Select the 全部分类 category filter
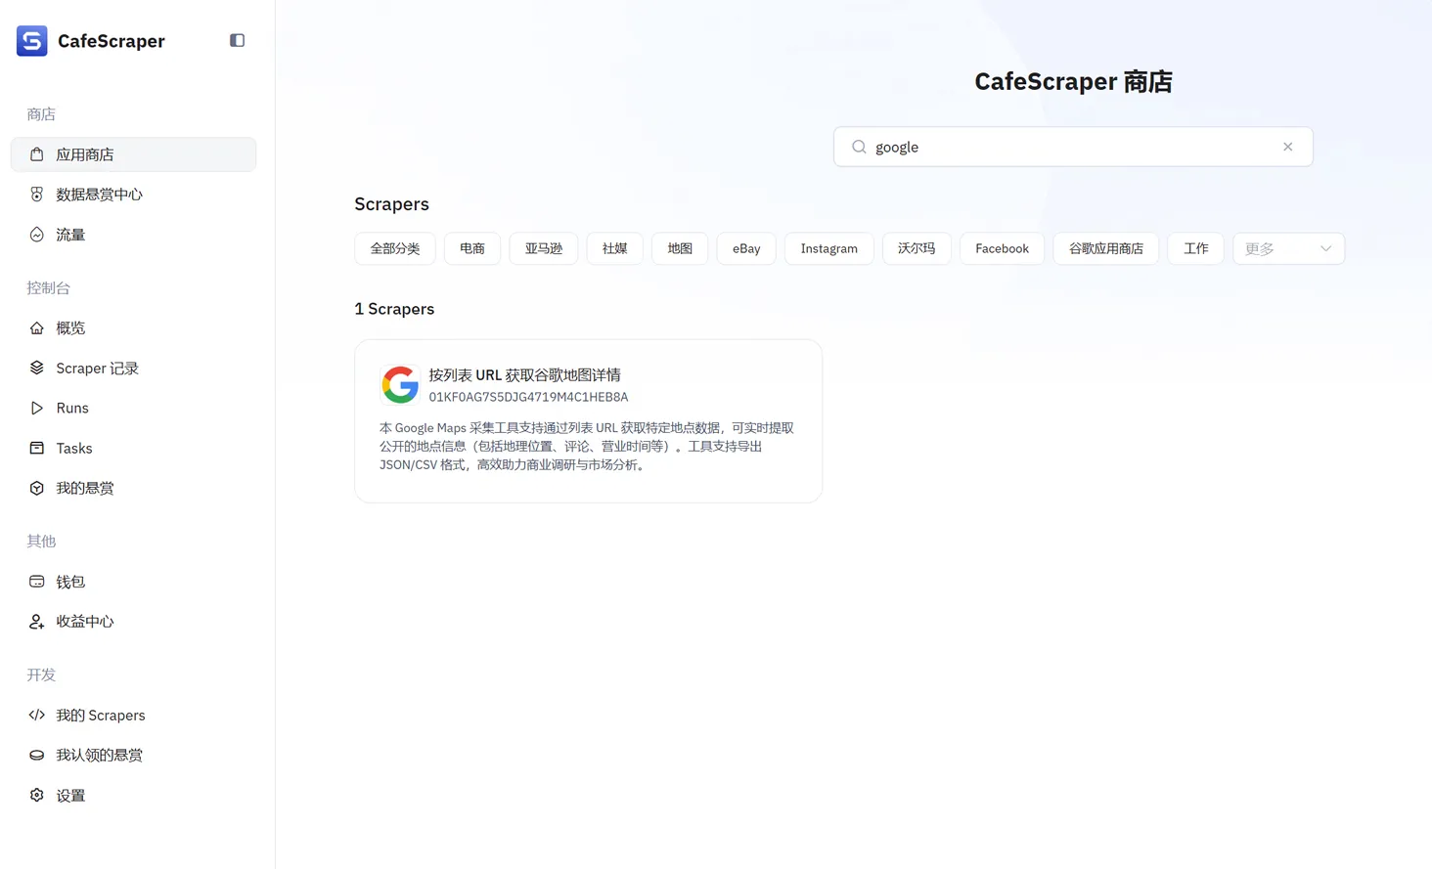The height and width of the screenshot is (869, 1432). 394,248
